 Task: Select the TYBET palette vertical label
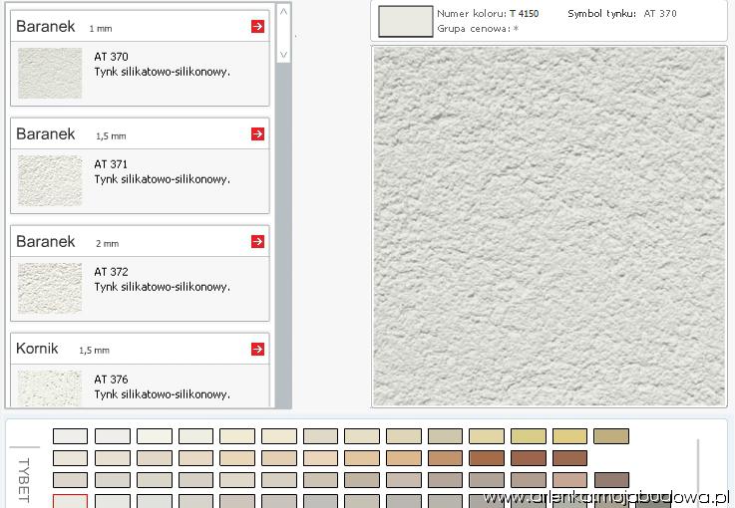pos(24,480)
